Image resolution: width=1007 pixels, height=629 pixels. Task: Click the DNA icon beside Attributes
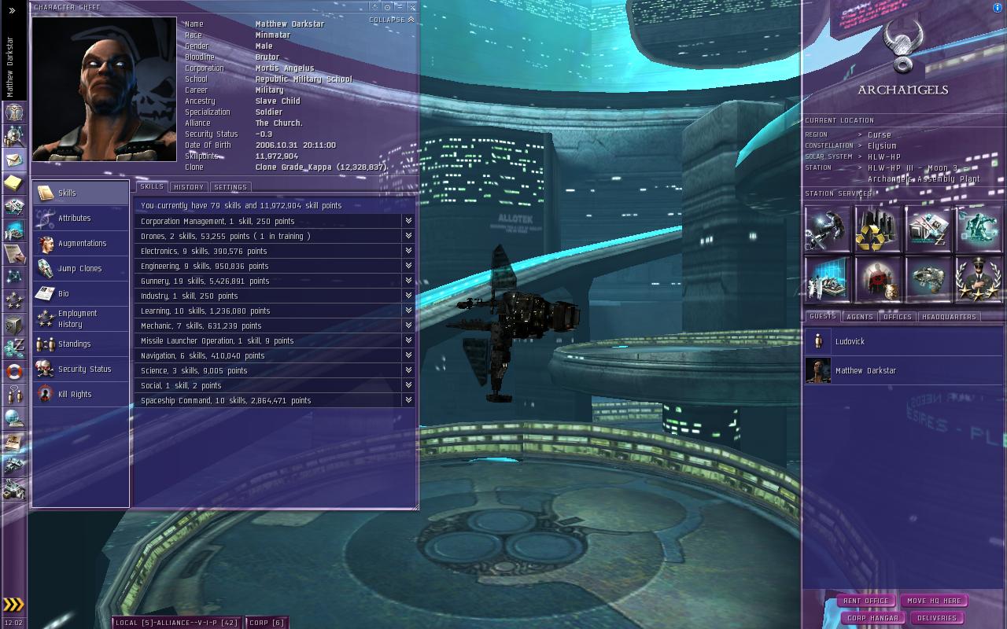point(45,218)
